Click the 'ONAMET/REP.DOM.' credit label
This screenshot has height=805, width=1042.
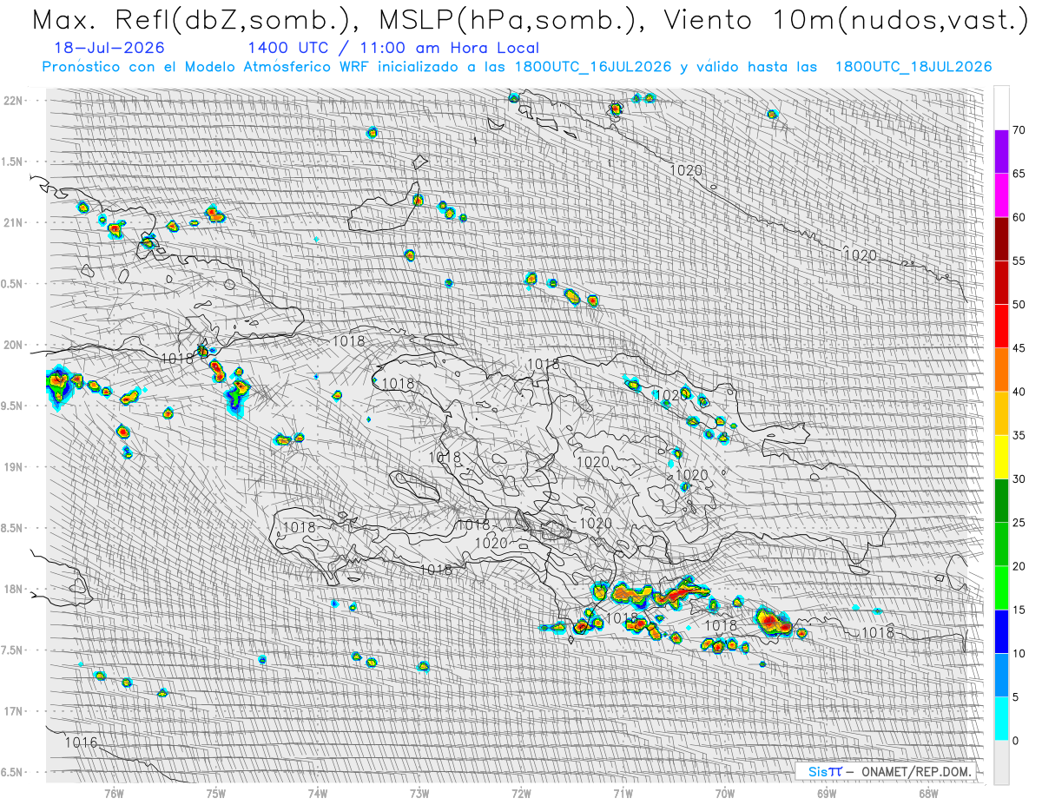(917, 771)
